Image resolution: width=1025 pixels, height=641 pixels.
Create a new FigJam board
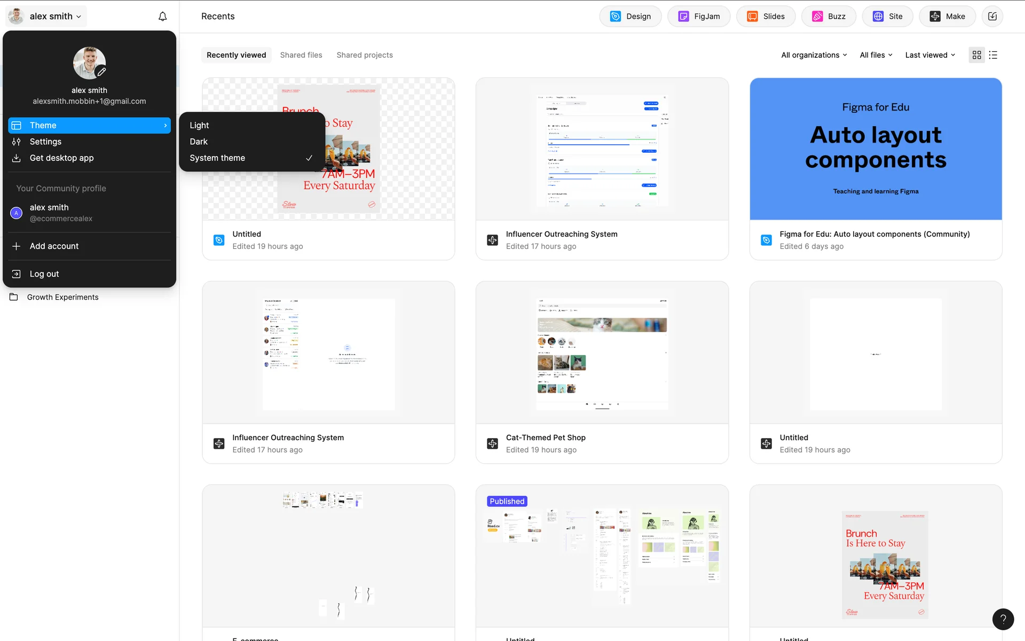pyautogui.click(x=698, y=17)
